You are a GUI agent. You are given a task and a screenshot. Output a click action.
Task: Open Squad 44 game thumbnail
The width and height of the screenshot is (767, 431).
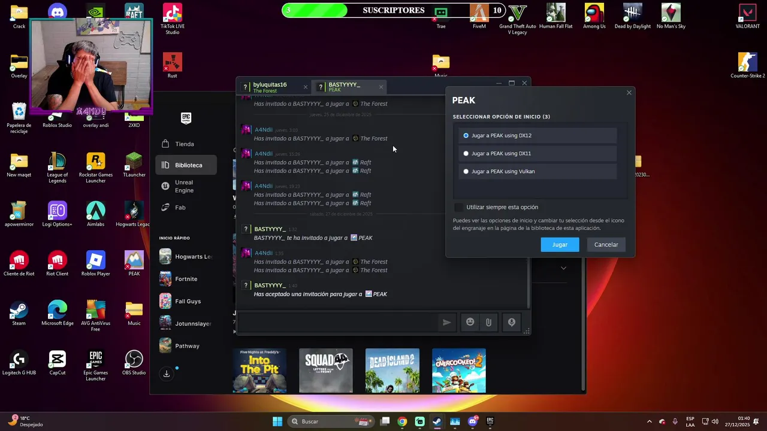326,371
